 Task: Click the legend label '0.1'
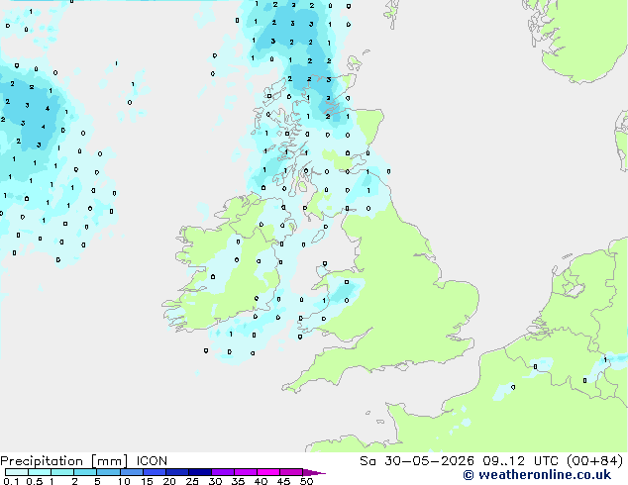click(x=11, y=481)
